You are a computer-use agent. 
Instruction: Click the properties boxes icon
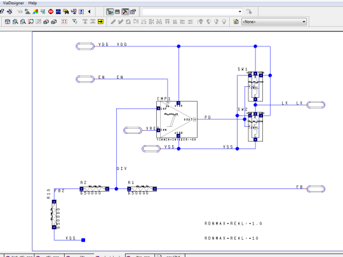[133, 11]
